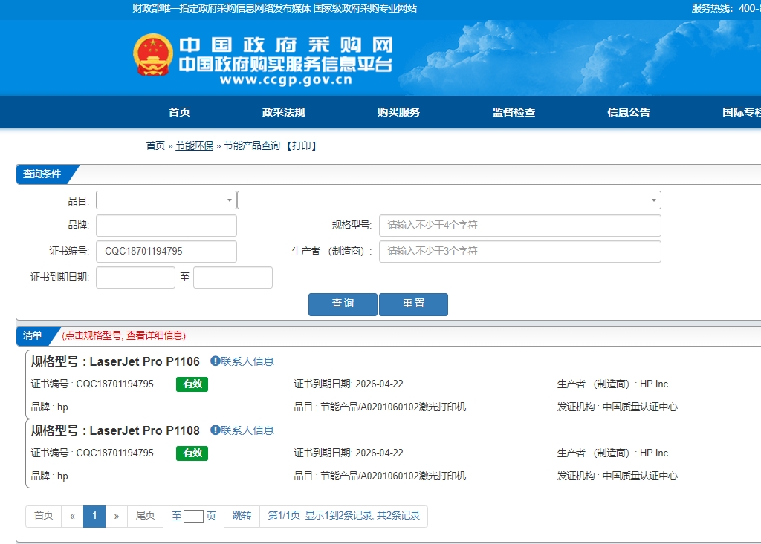Click the certificate expiry start date field
The height and width of the screenshot is (544, 761).
(x=135, y=278)
